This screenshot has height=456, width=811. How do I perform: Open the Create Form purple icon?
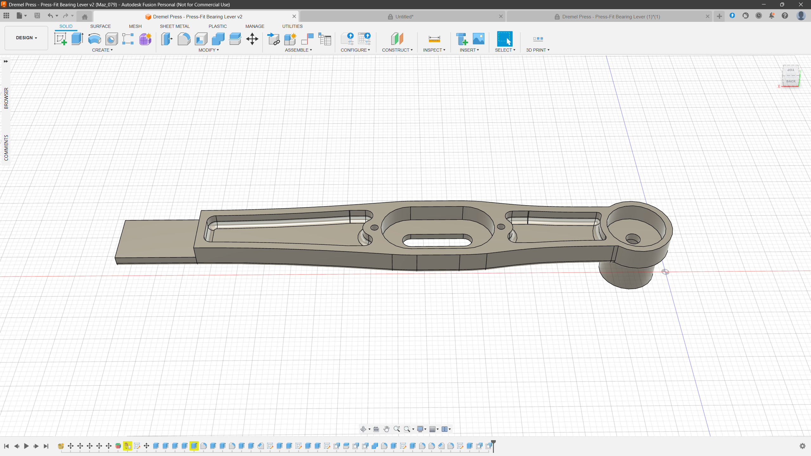[145, 39]
